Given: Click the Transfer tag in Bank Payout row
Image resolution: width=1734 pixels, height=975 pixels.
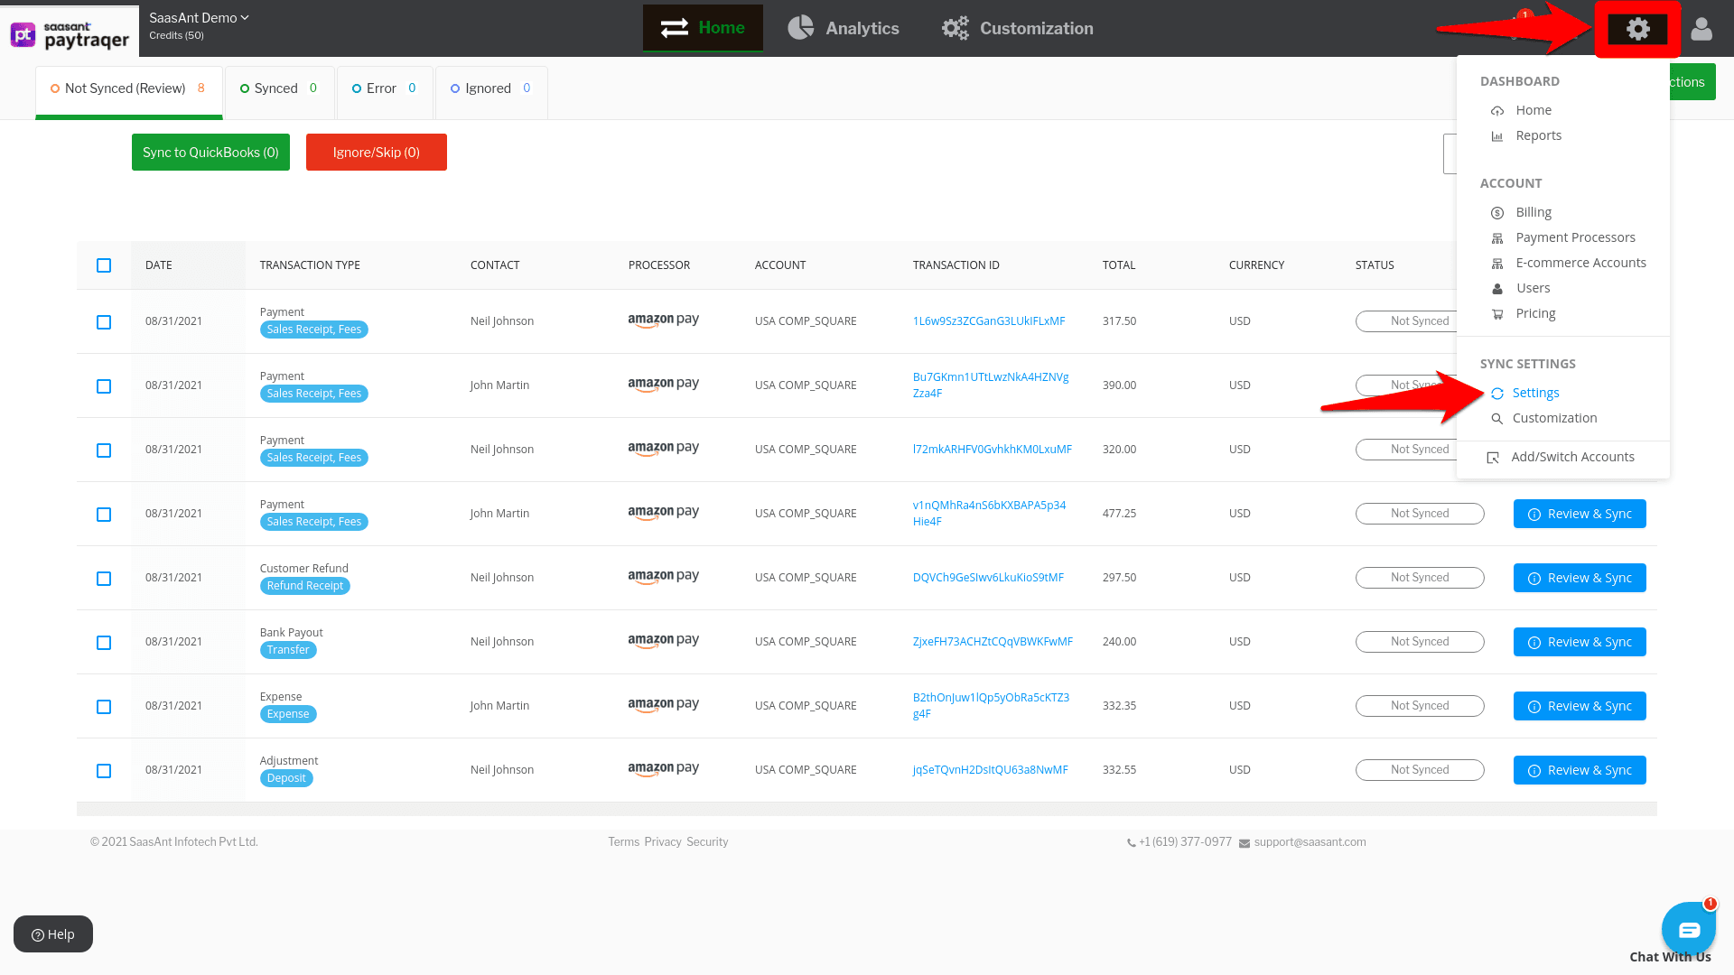Looking at the screenshot, I should click(x=288, y=650).
